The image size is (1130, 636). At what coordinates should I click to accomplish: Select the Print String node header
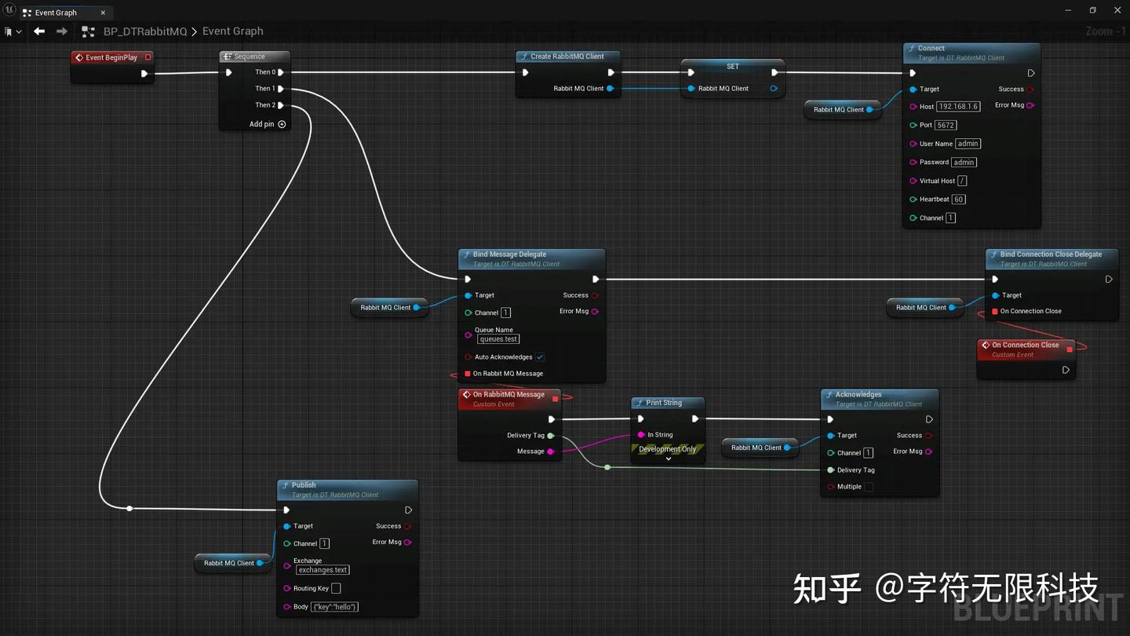[x=667, y=403]
